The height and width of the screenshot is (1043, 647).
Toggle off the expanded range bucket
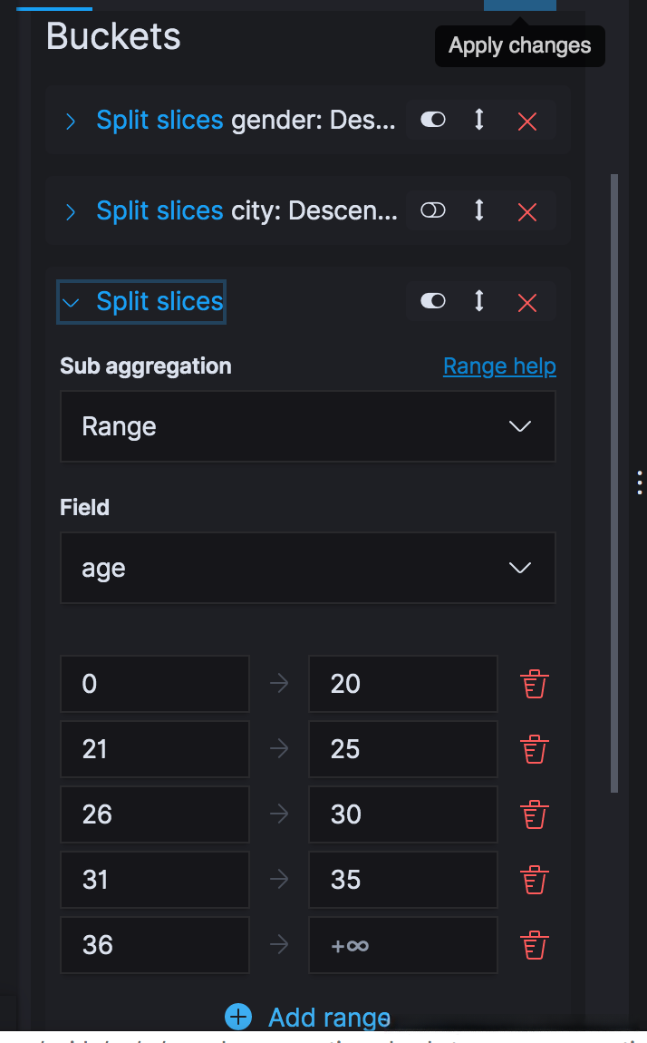tap(433, 301)
